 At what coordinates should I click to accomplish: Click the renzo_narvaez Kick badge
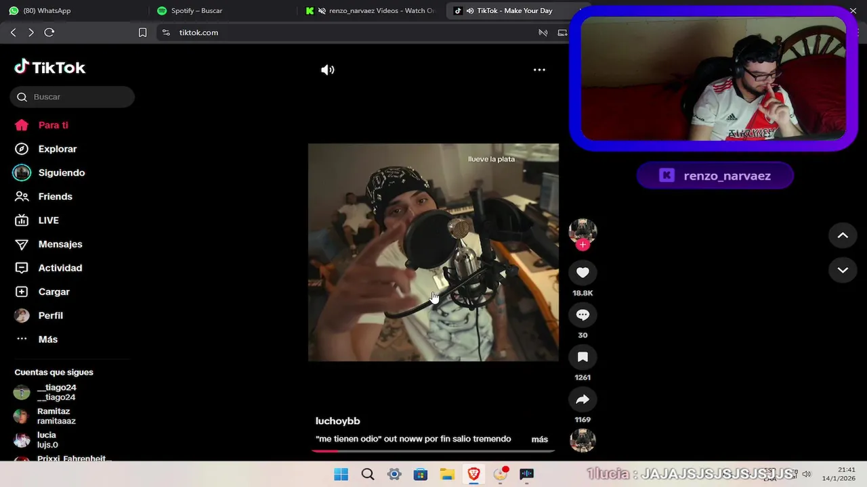tap(715, 176)
